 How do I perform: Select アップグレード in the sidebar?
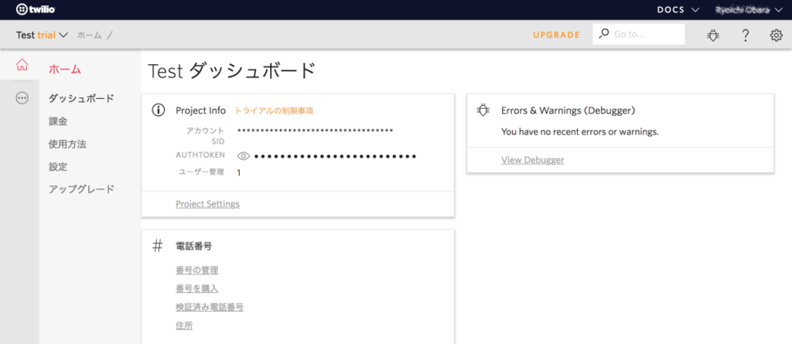tap(81, 189)
